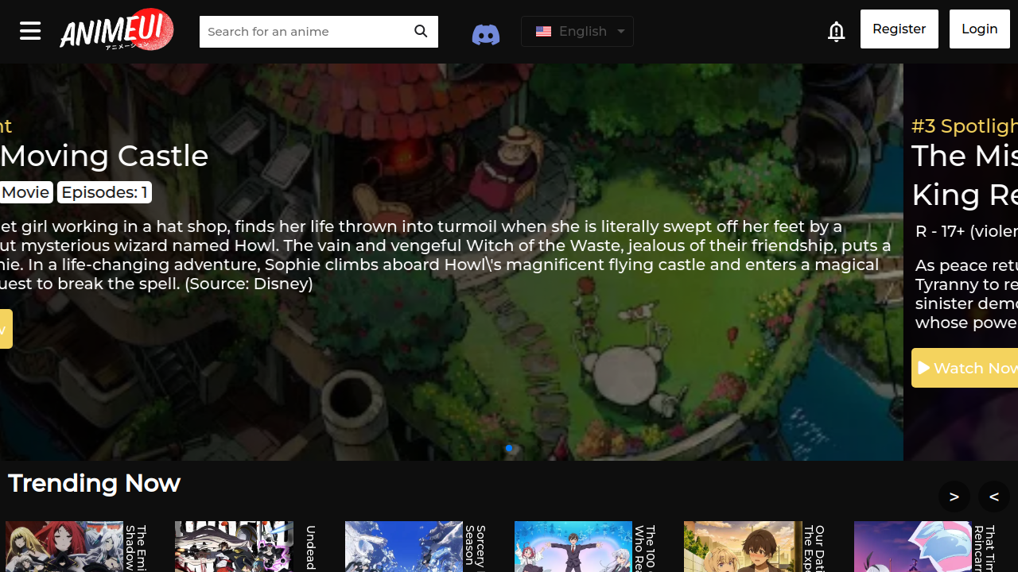Open the Undead trending thumbnail

click(x=234, y=547)
